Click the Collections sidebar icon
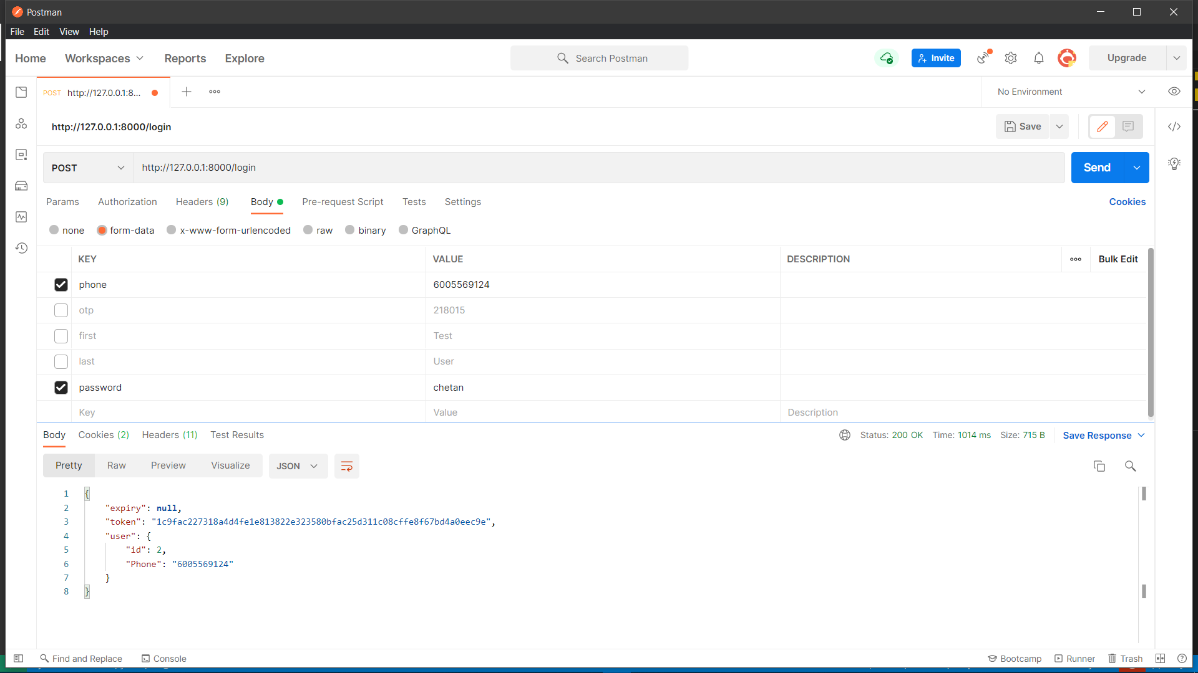The width and height of the screenshot is (1198, 673). 21,91
